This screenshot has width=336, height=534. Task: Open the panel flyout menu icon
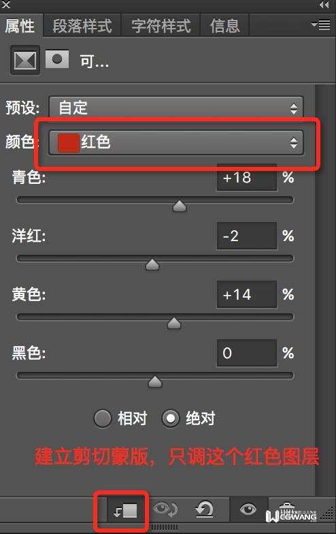pyautogui.click(x=321, y=25)
